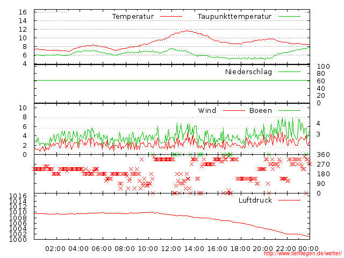Select the "Luftdruck" legend label
The image size is (344, 258).
pyautogui.click(x=255, y=200)
